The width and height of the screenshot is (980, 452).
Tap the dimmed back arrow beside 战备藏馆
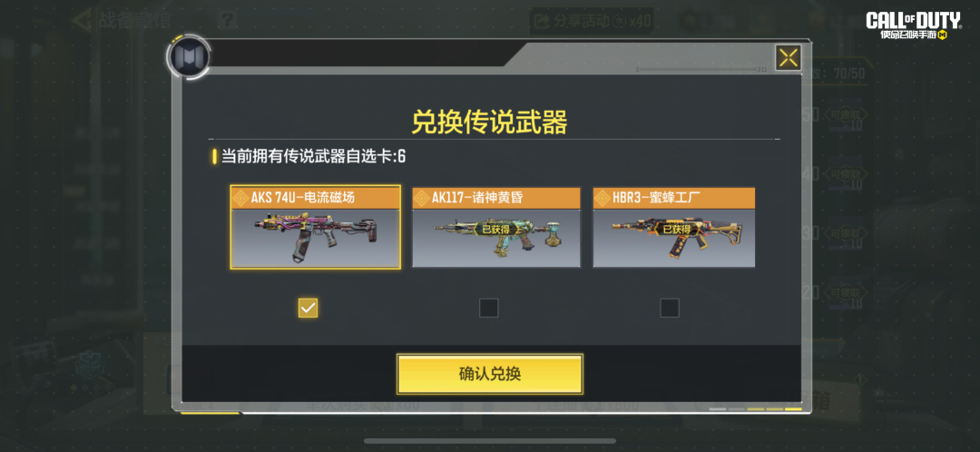point(82,20)
